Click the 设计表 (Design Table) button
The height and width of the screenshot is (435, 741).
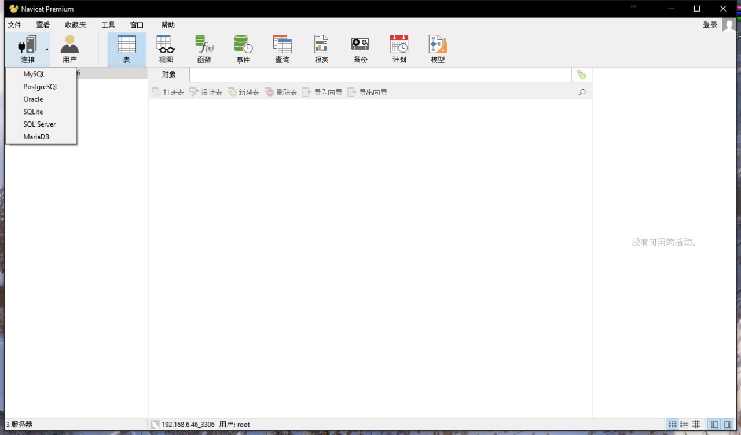coord(206,92)
